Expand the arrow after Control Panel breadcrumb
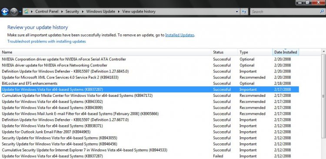The image size is (326, 159). point(62,12)
